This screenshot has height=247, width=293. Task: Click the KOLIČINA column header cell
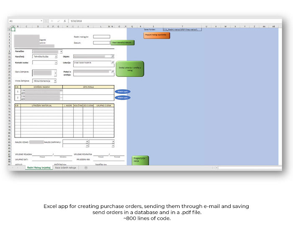click(78, 106)
